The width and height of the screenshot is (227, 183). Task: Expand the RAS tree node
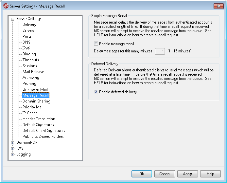(13, 149)
